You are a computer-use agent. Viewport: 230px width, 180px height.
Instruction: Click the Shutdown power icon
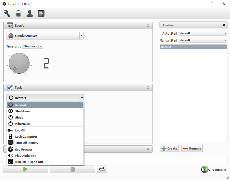(11, 111)
